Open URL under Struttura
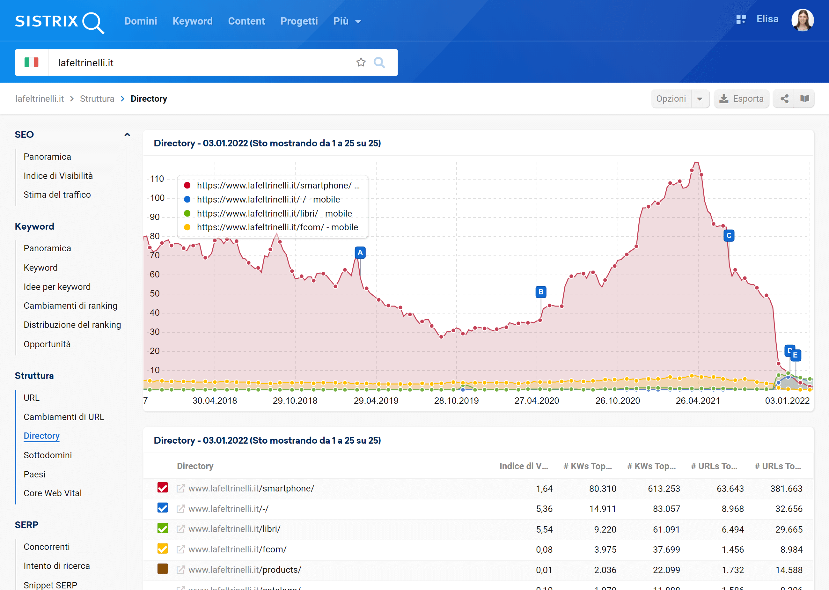The image size is (829, 590). coord(32,398)
